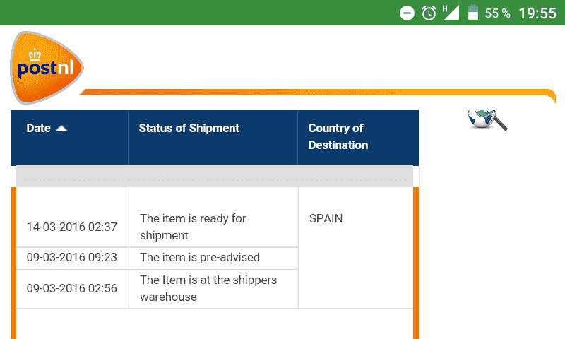The height and width of the screenshot is (339, 565).
Task: Select 'The Item is at the shippers warehouse'
Action: click(208, 288)
